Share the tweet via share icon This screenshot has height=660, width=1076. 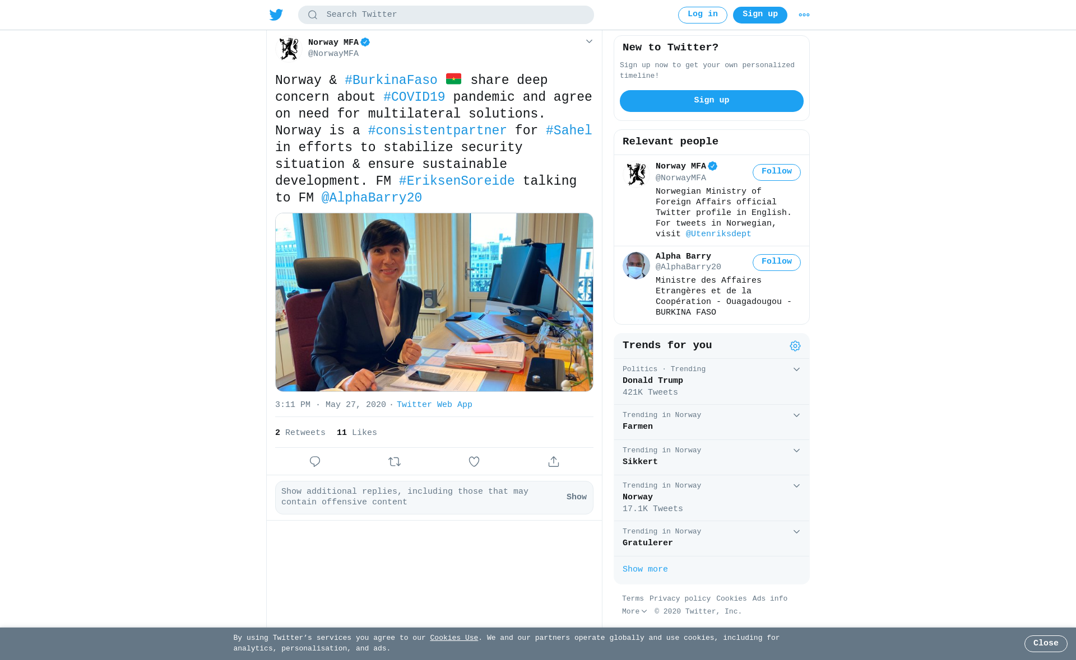tap(554, 461)
